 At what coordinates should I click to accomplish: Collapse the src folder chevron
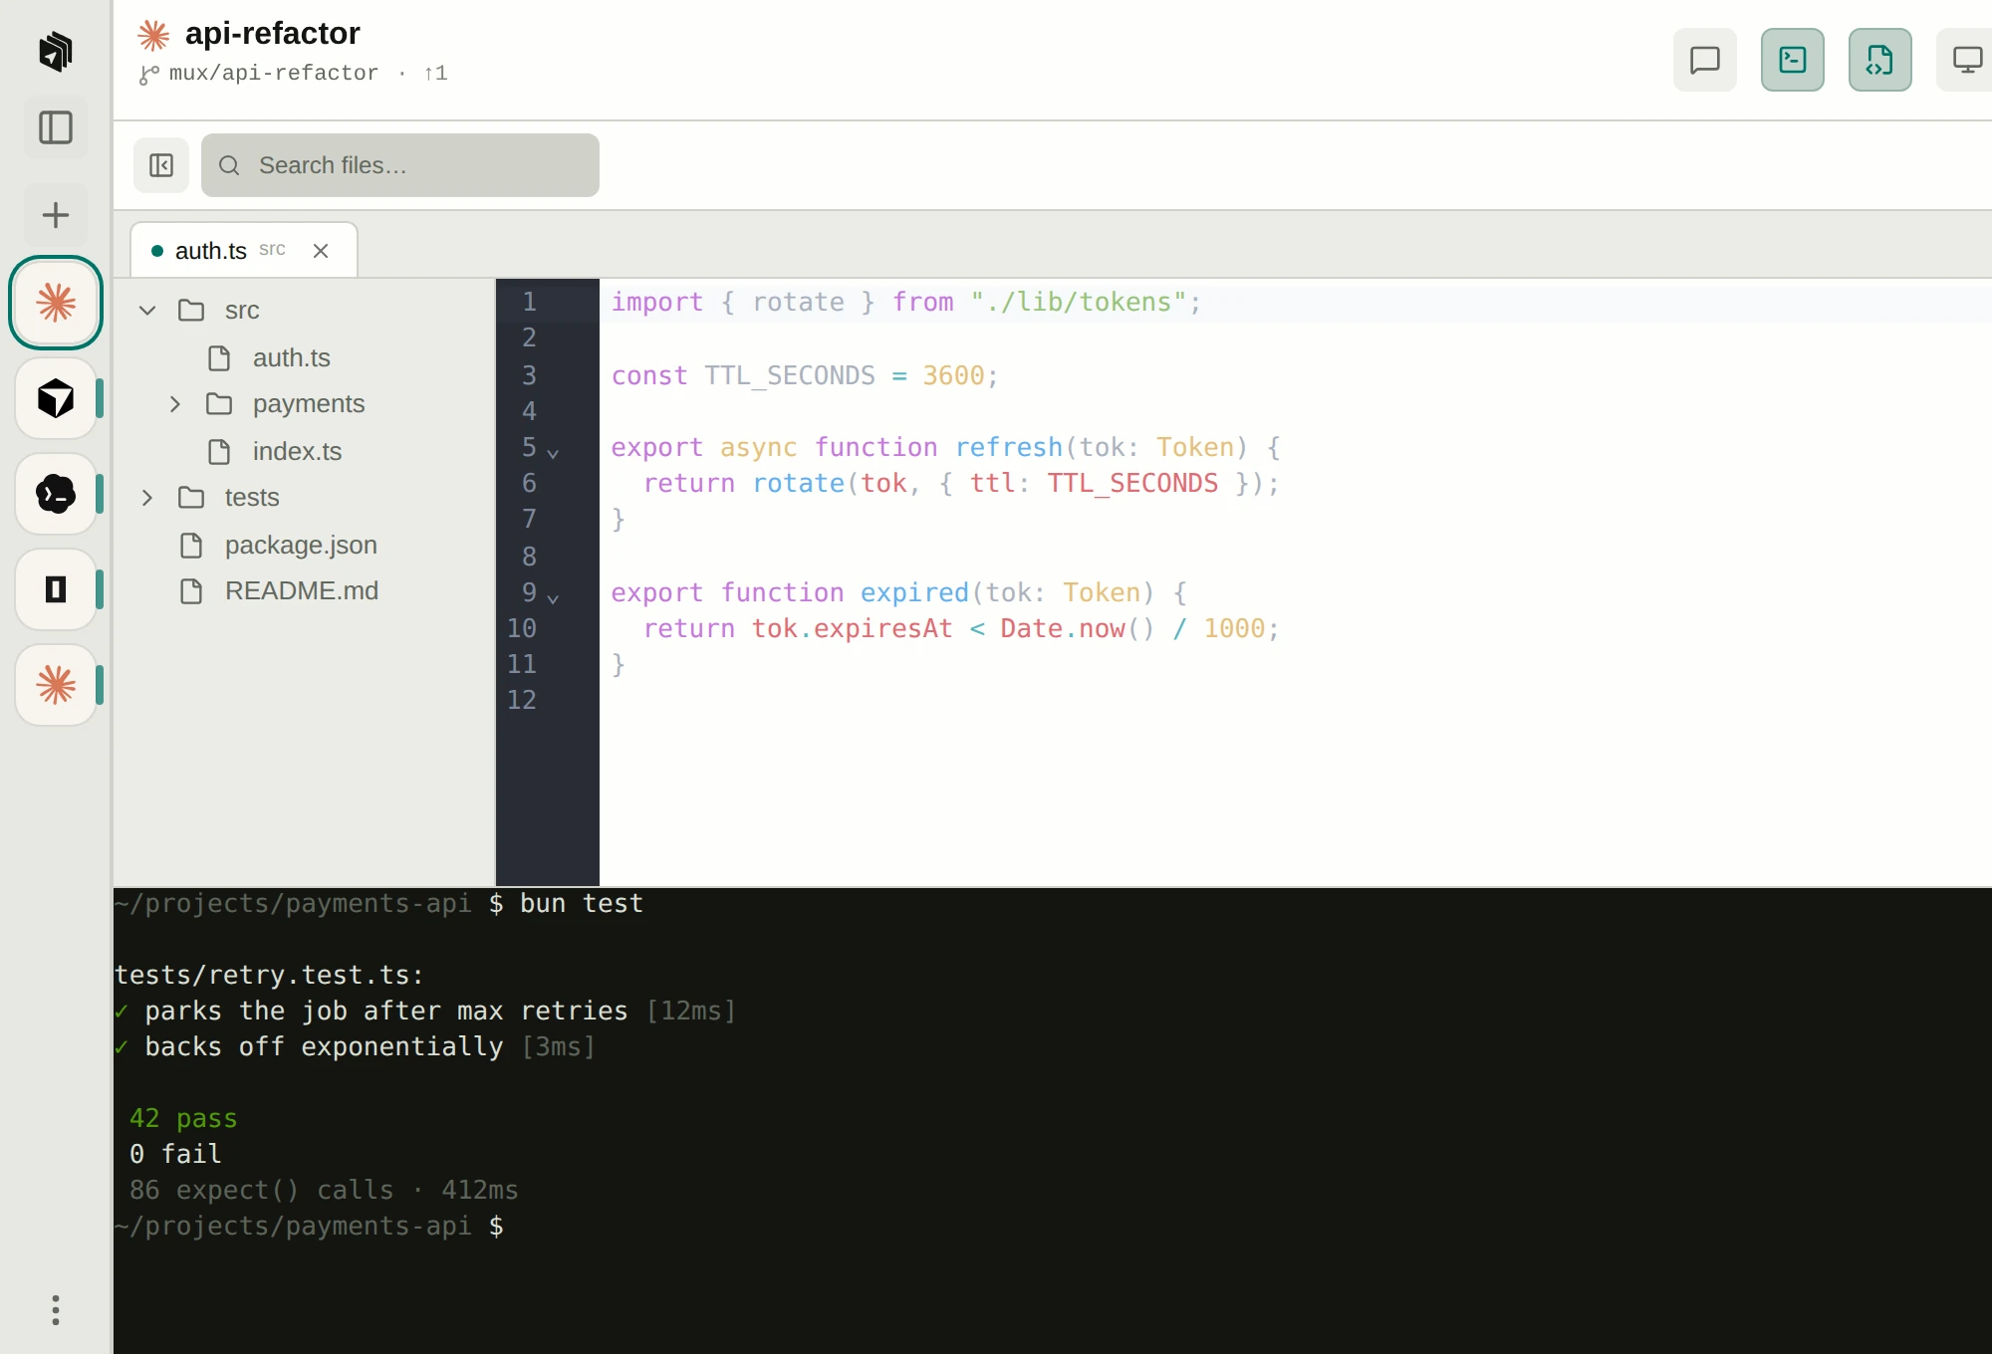[147, 311]
